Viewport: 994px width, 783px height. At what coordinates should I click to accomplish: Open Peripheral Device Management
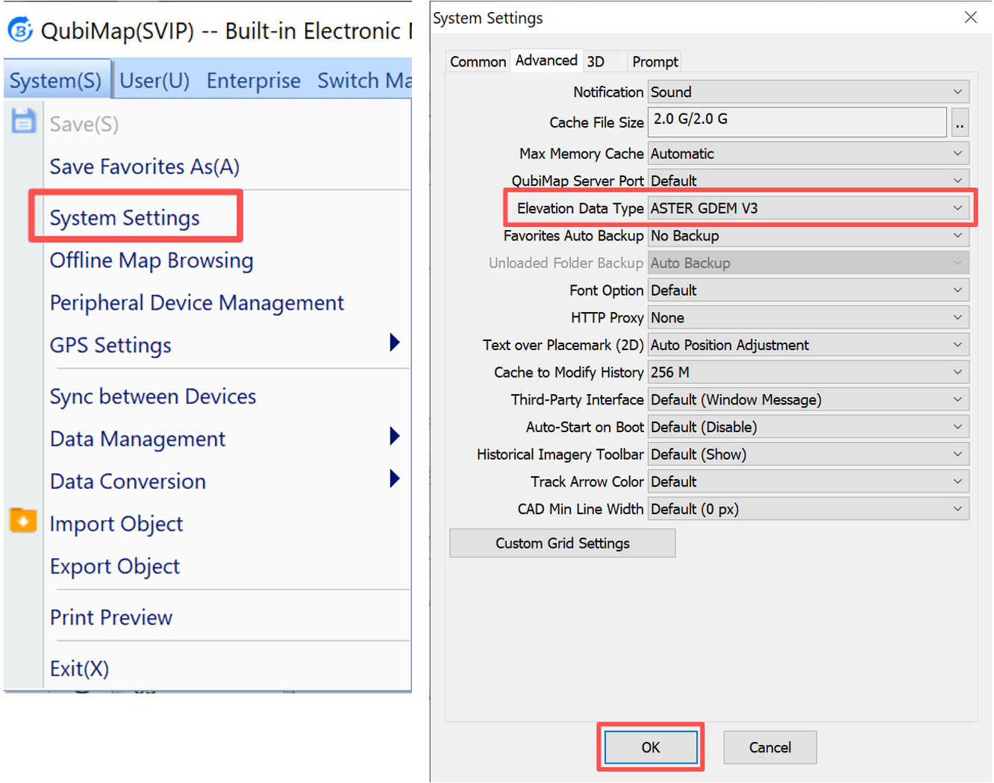point(197,302)
